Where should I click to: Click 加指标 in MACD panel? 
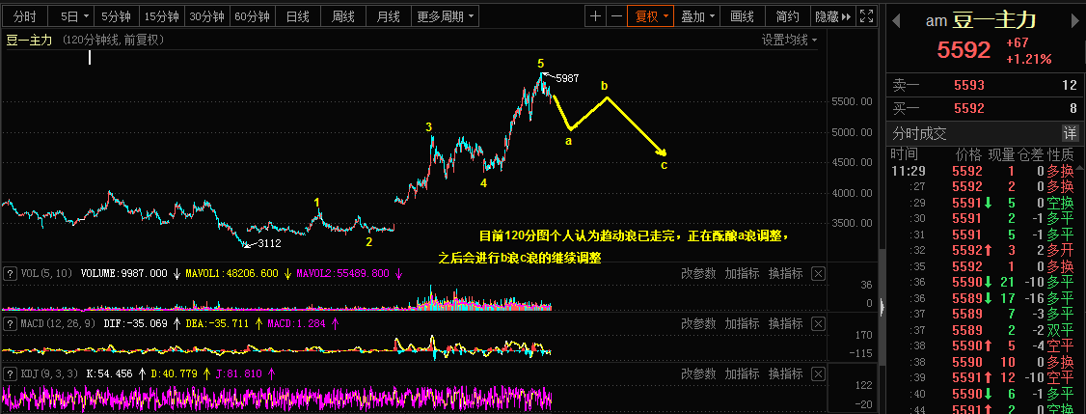(742, 323)
